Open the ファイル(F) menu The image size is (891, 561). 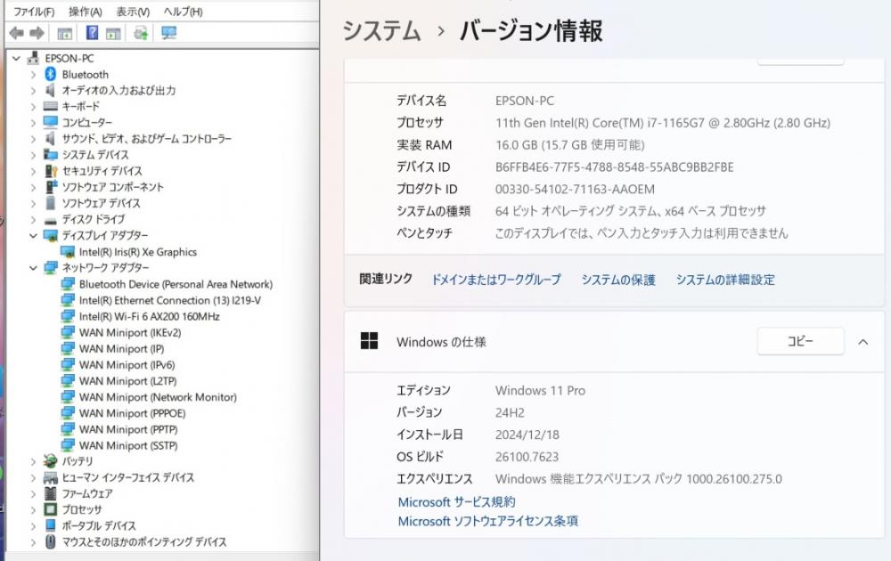tap(34, 12)
